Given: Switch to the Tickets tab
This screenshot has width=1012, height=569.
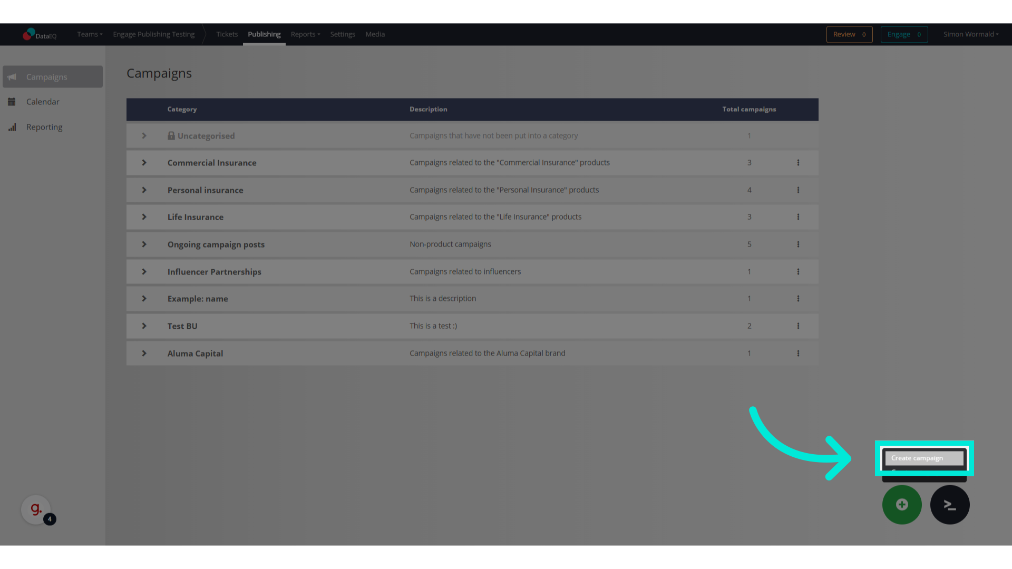Looking at the screenshot, I should click(x=227, y=34).
